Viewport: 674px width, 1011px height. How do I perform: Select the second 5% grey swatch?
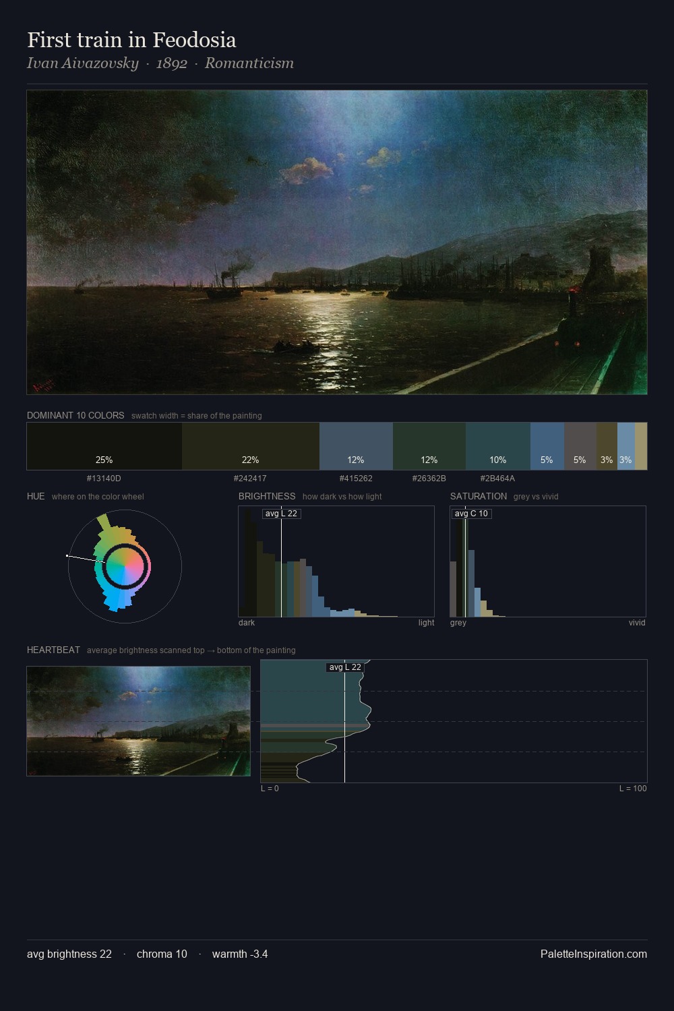(x=580, y=446)
